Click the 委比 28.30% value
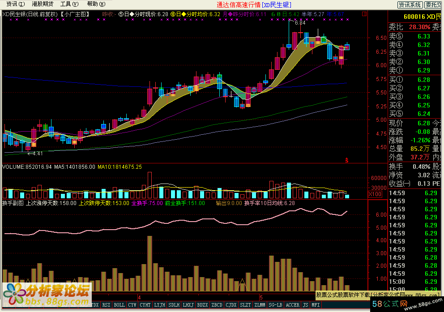The height and width of the screenshot is (312, 444). (x=419, y=27)
